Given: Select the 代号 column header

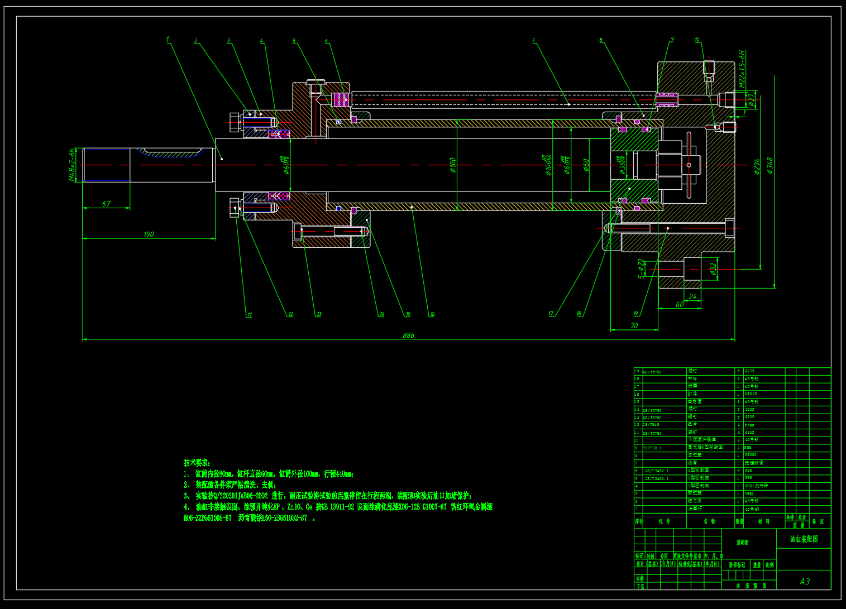Looking at the screenshot, I should pyautogui.click(x=664, y=521).
